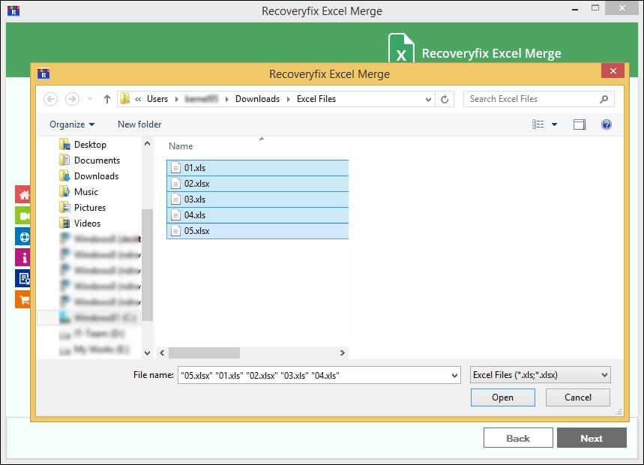Open the support lifebuoy sidebar icon
This screenshot has width=644, height=465.
pyautogui.click(x=23, y=236)
